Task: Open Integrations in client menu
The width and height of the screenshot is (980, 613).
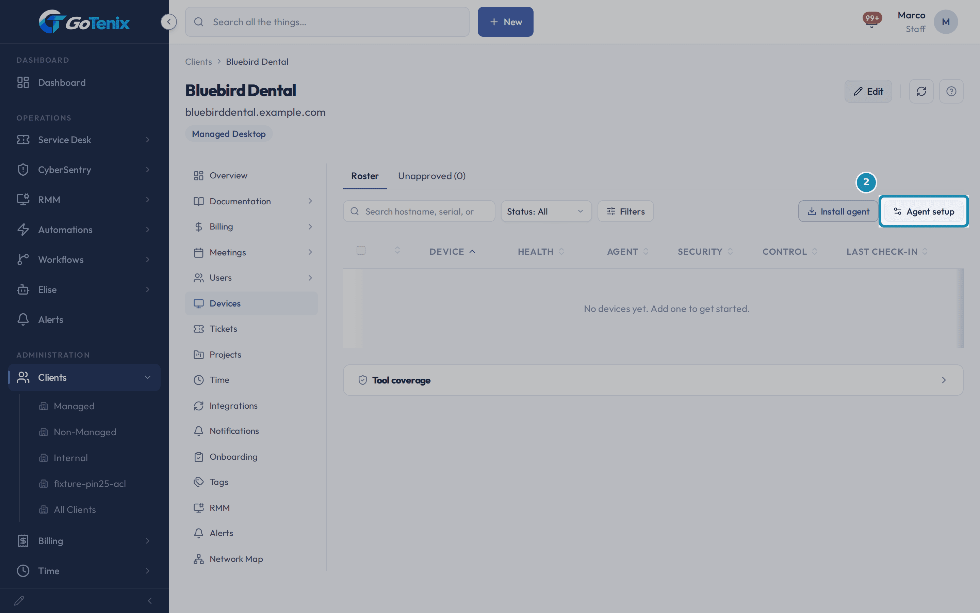Action: [251, 405]
